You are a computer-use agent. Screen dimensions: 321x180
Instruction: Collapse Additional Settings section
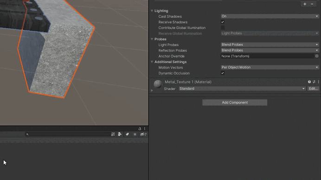coord(152,62)
